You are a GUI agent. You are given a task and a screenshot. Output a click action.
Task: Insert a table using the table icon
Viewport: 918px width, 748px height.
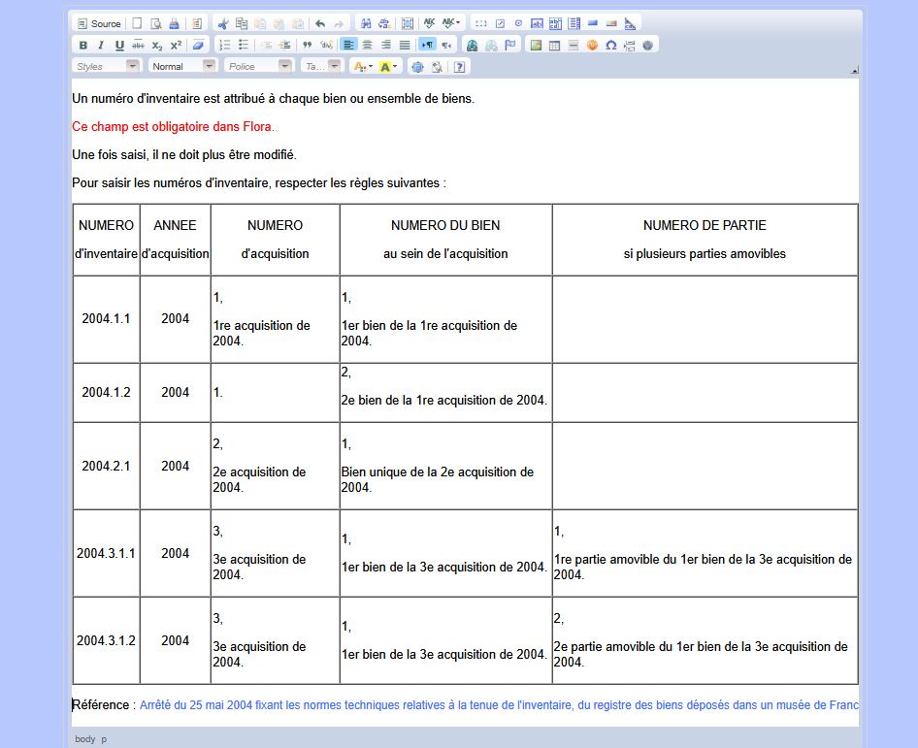[554, 45]
